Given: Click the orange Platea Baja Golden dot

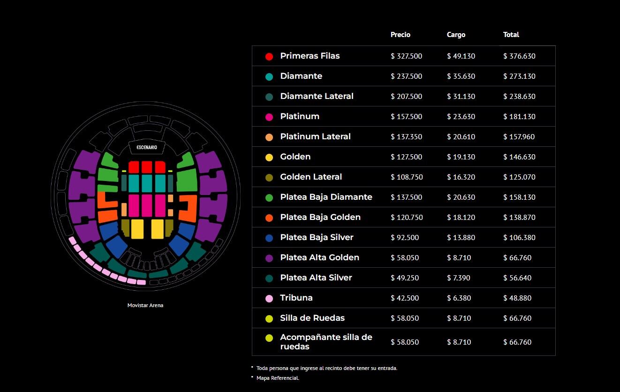Looking at the screenshot, I should (269, 218).
